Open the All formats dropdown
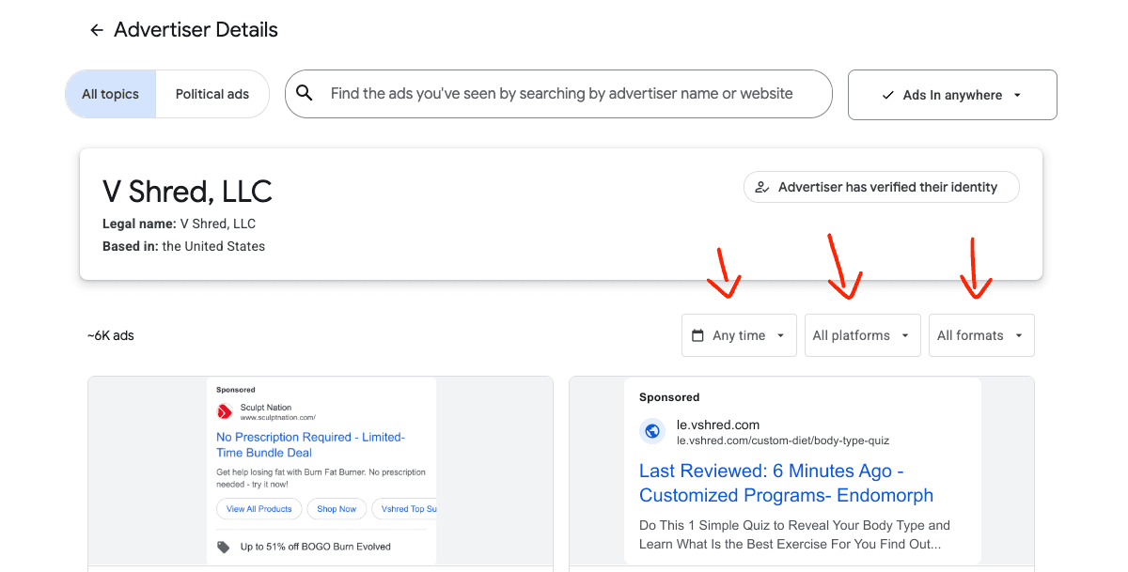The height and width of the screenshot is (572, 1128). (x=980, y=334)
